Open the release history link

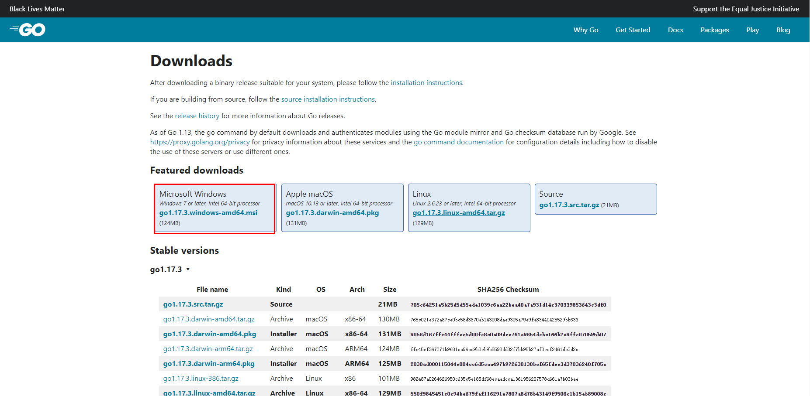pyautogui.click(x=197, y=116)
